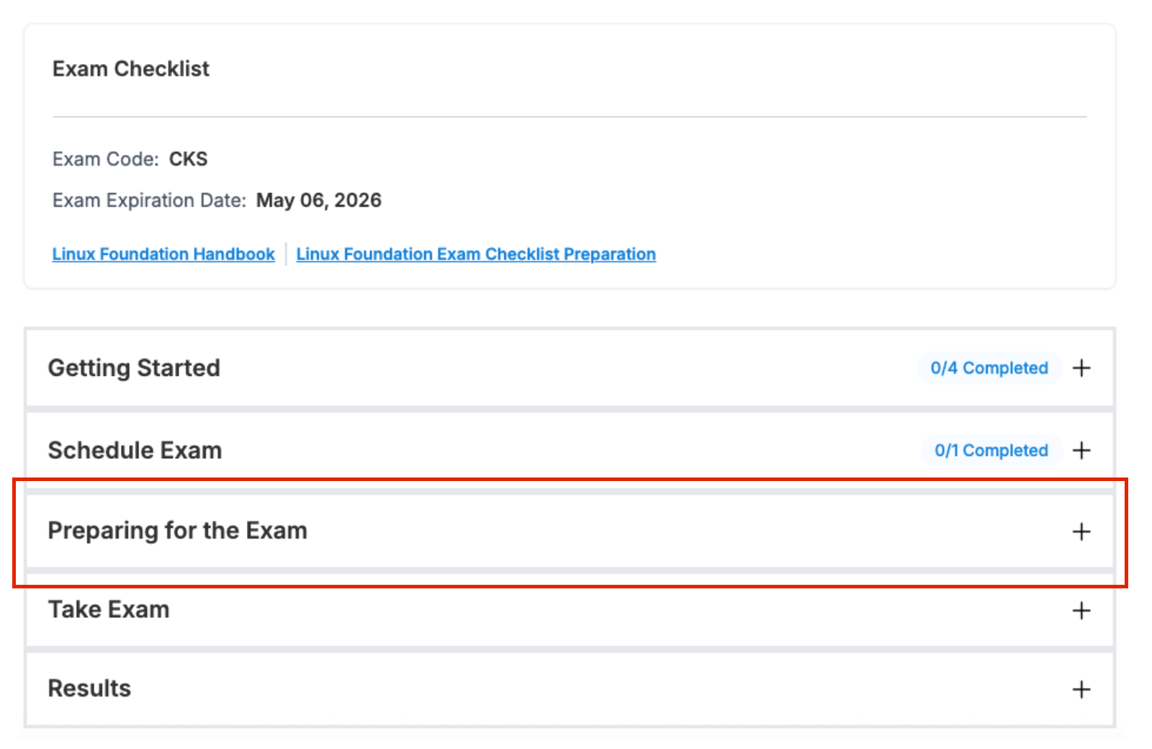The width and height of the screenshot is (1152, 749).
Task: Click the plus icon for Take Exam
Action: pos(1081,611)
